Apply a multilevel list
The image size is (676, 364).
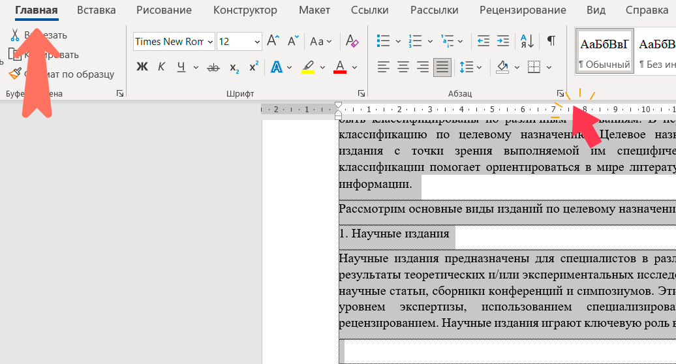tap(448, 41)
